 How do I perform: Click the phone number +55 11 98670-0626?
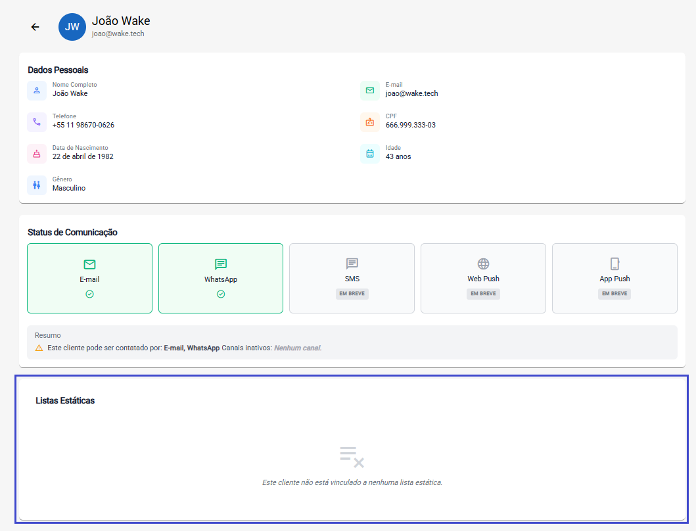tap(83, 125)
